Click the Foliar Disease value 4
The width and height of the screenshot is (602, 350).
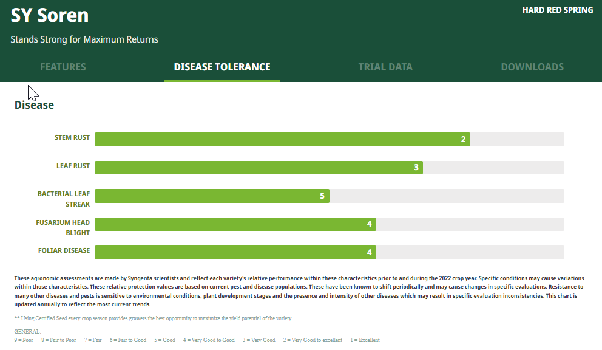369,253
